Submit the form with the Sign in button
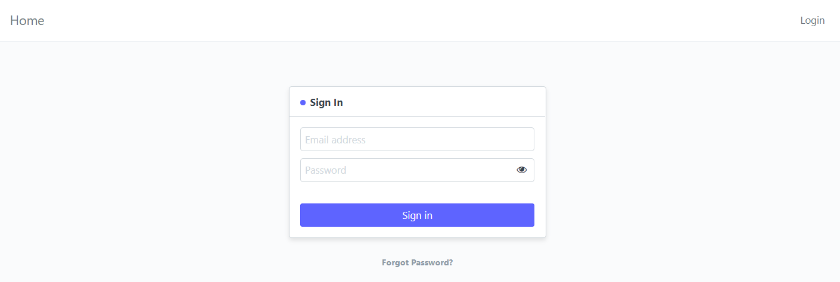The image size is (840, 282). [417, 215]
